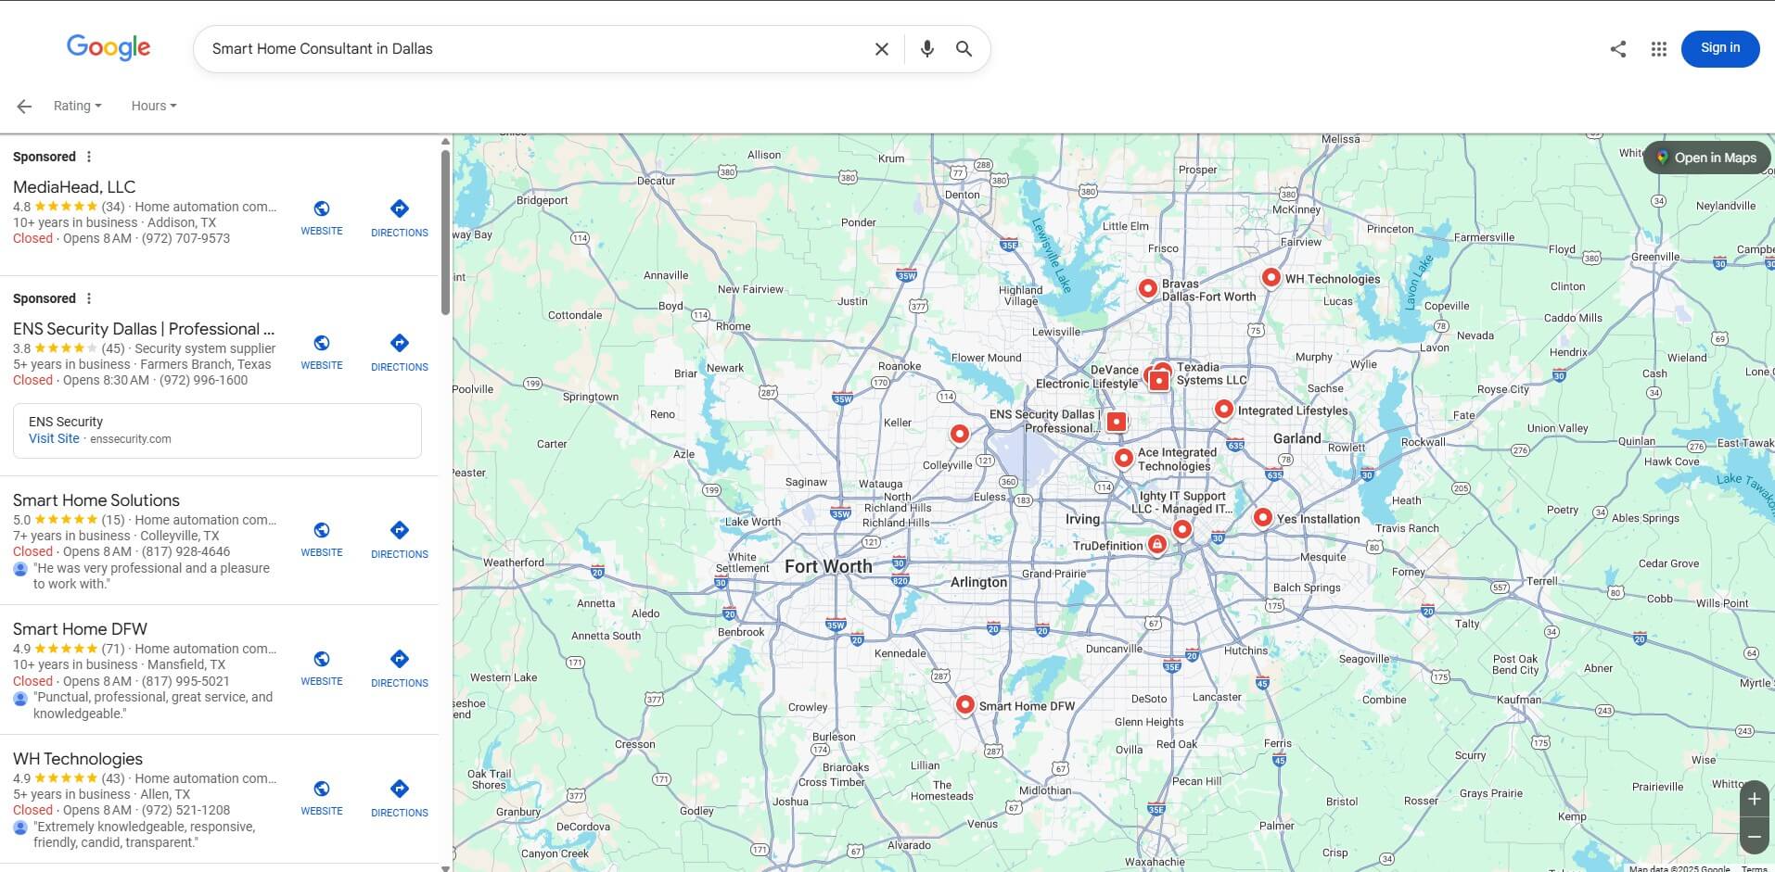The image size is (1775, 872).
Task: Open the Rating filter dropdown
Action: (77, 106)
